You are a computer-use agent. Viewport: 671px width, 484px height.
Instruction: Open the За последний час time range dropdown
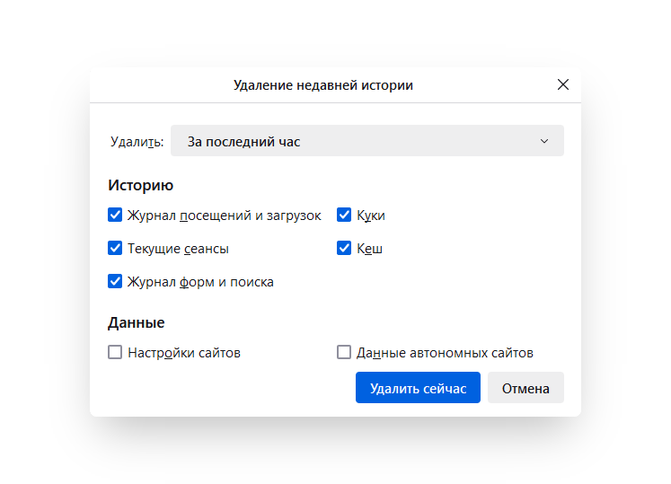366,141
